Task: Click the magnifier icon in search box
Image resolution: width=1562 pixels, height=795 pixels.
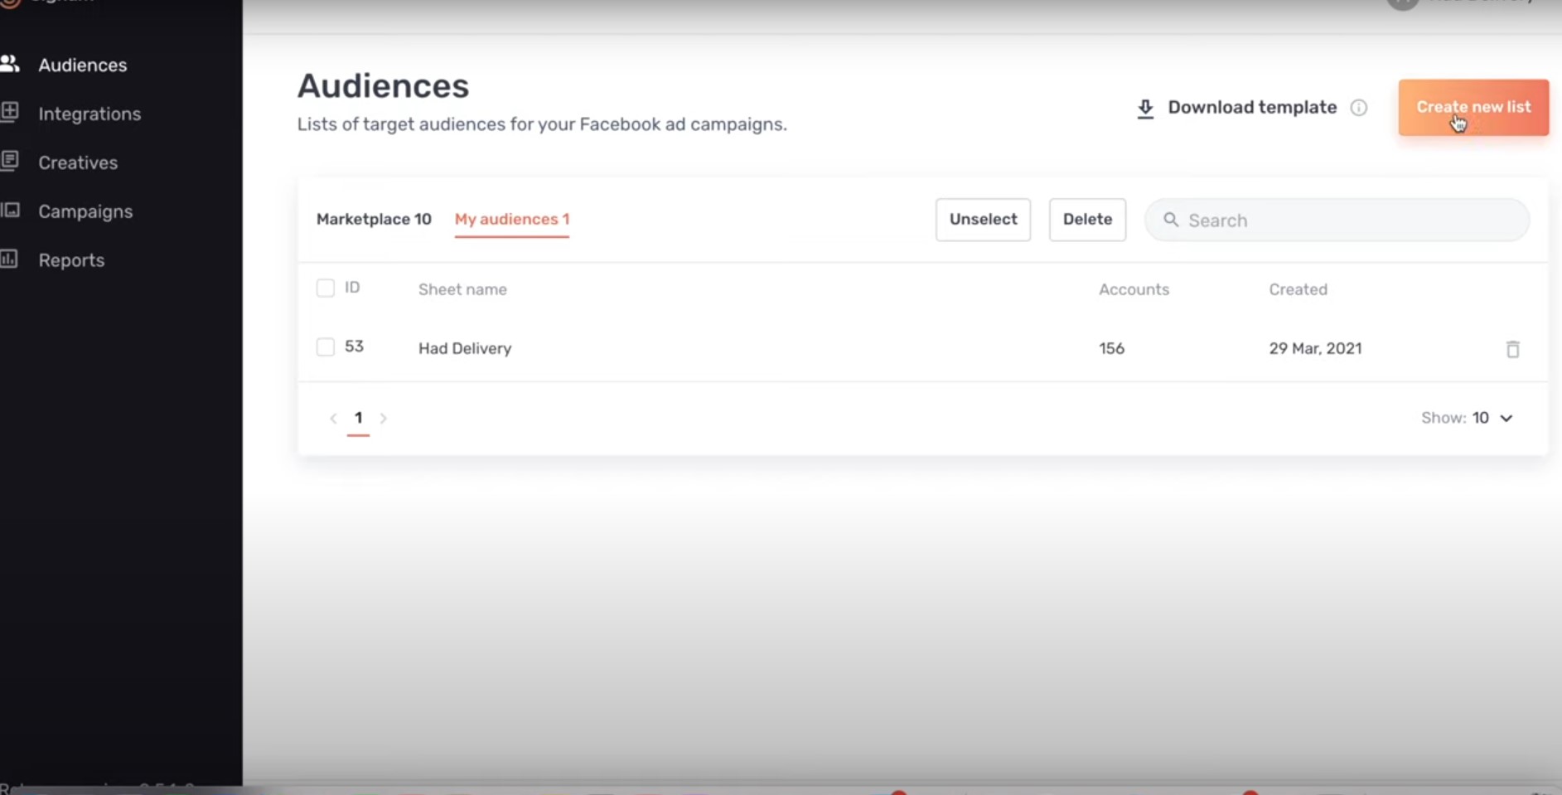Action: click(x=1171, y=220)
